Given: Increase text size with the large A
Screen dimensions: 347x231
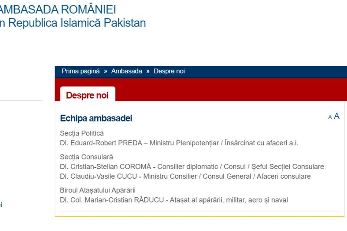Looking at the screenshot, I should point(337,116).
